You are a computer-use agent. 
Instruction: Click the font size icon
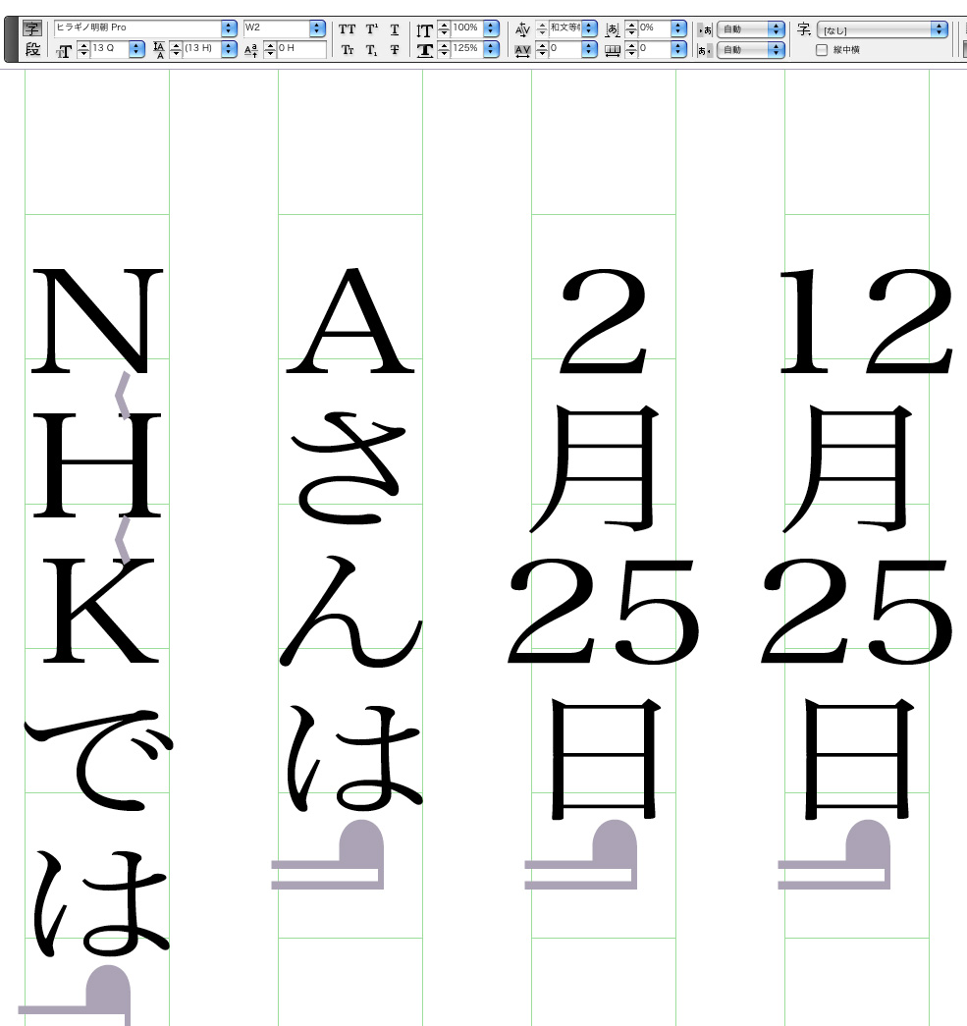click(x=64, y=50)
